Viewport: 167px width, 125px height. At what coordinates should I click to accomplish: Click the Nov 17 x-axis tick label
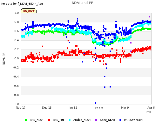pyautogui.click(x=21, y=108)
